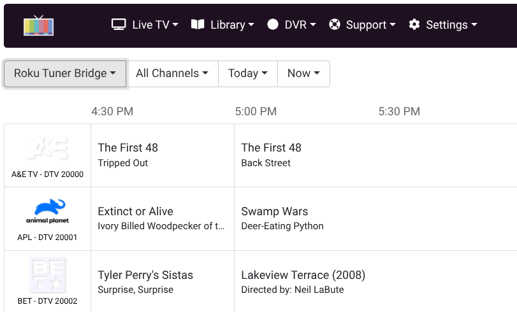Screen dimensions: 517x312
Task: Click the Live TV monitor icon
Action: (119, 25)
